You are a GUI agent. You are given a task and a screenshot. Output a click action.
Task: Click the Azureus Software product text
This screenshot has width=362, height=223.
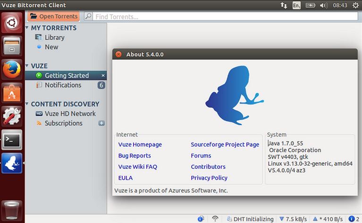171,191
